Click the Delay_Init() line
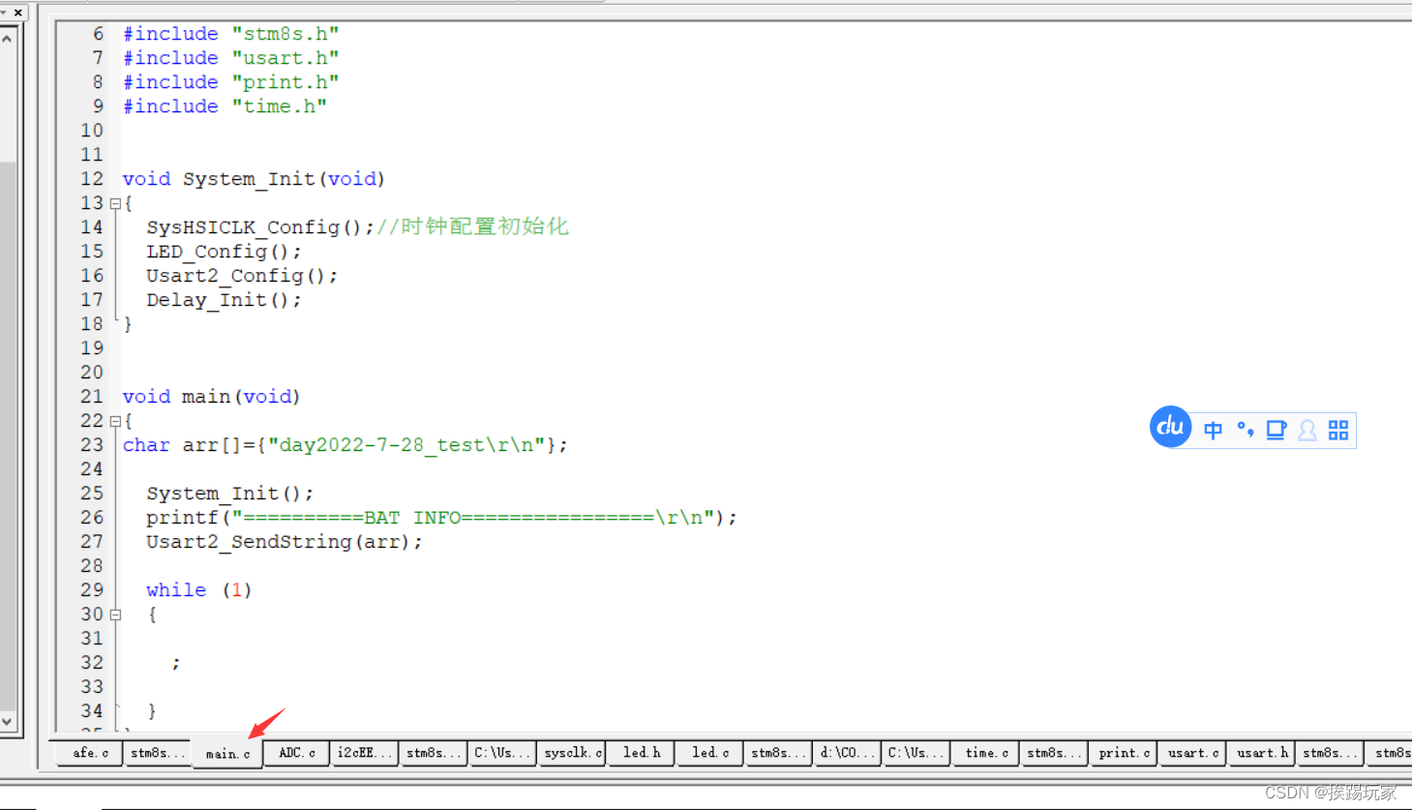 [224, 300]
